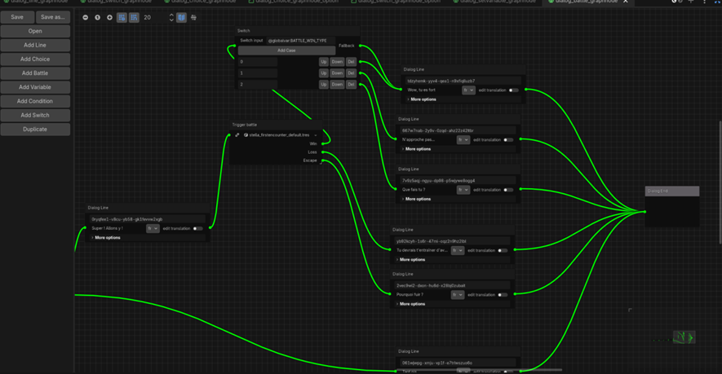Toggle the grid snapping icon in toolbar
Image resolution: width=722 pixels, height=374 pixels.
134,17
